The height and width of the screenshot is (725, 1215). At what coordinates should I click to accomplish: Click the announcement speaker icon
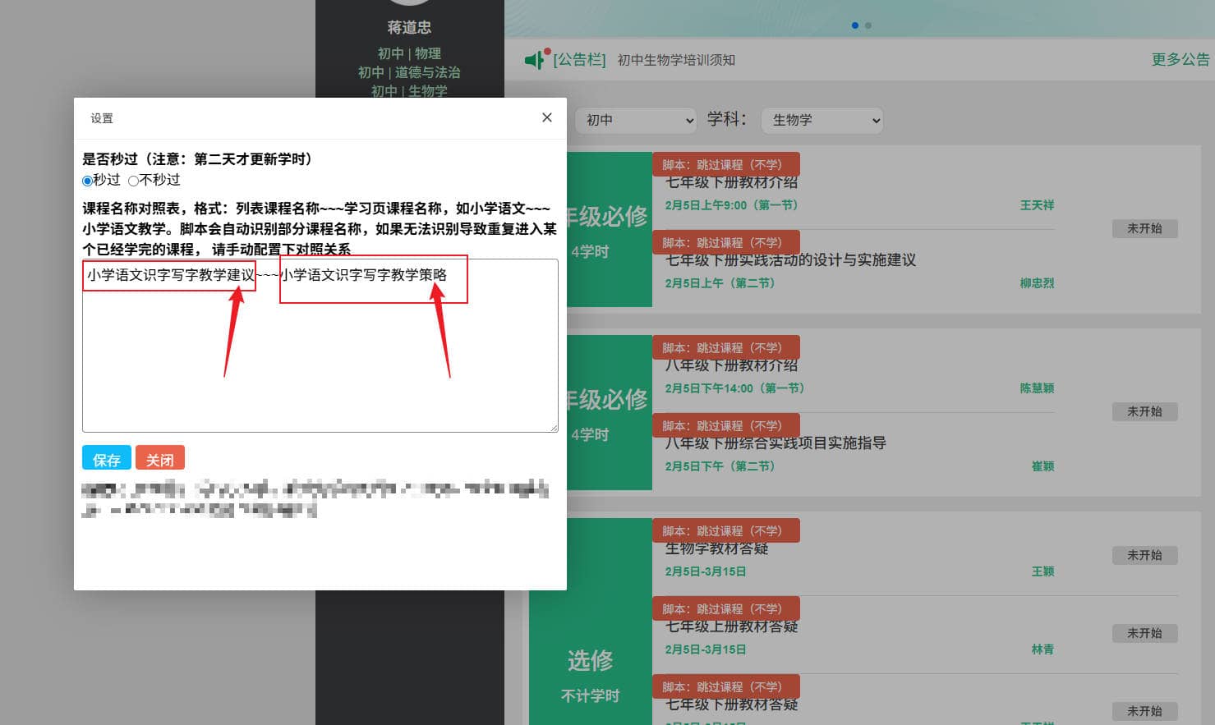(535, 59)
